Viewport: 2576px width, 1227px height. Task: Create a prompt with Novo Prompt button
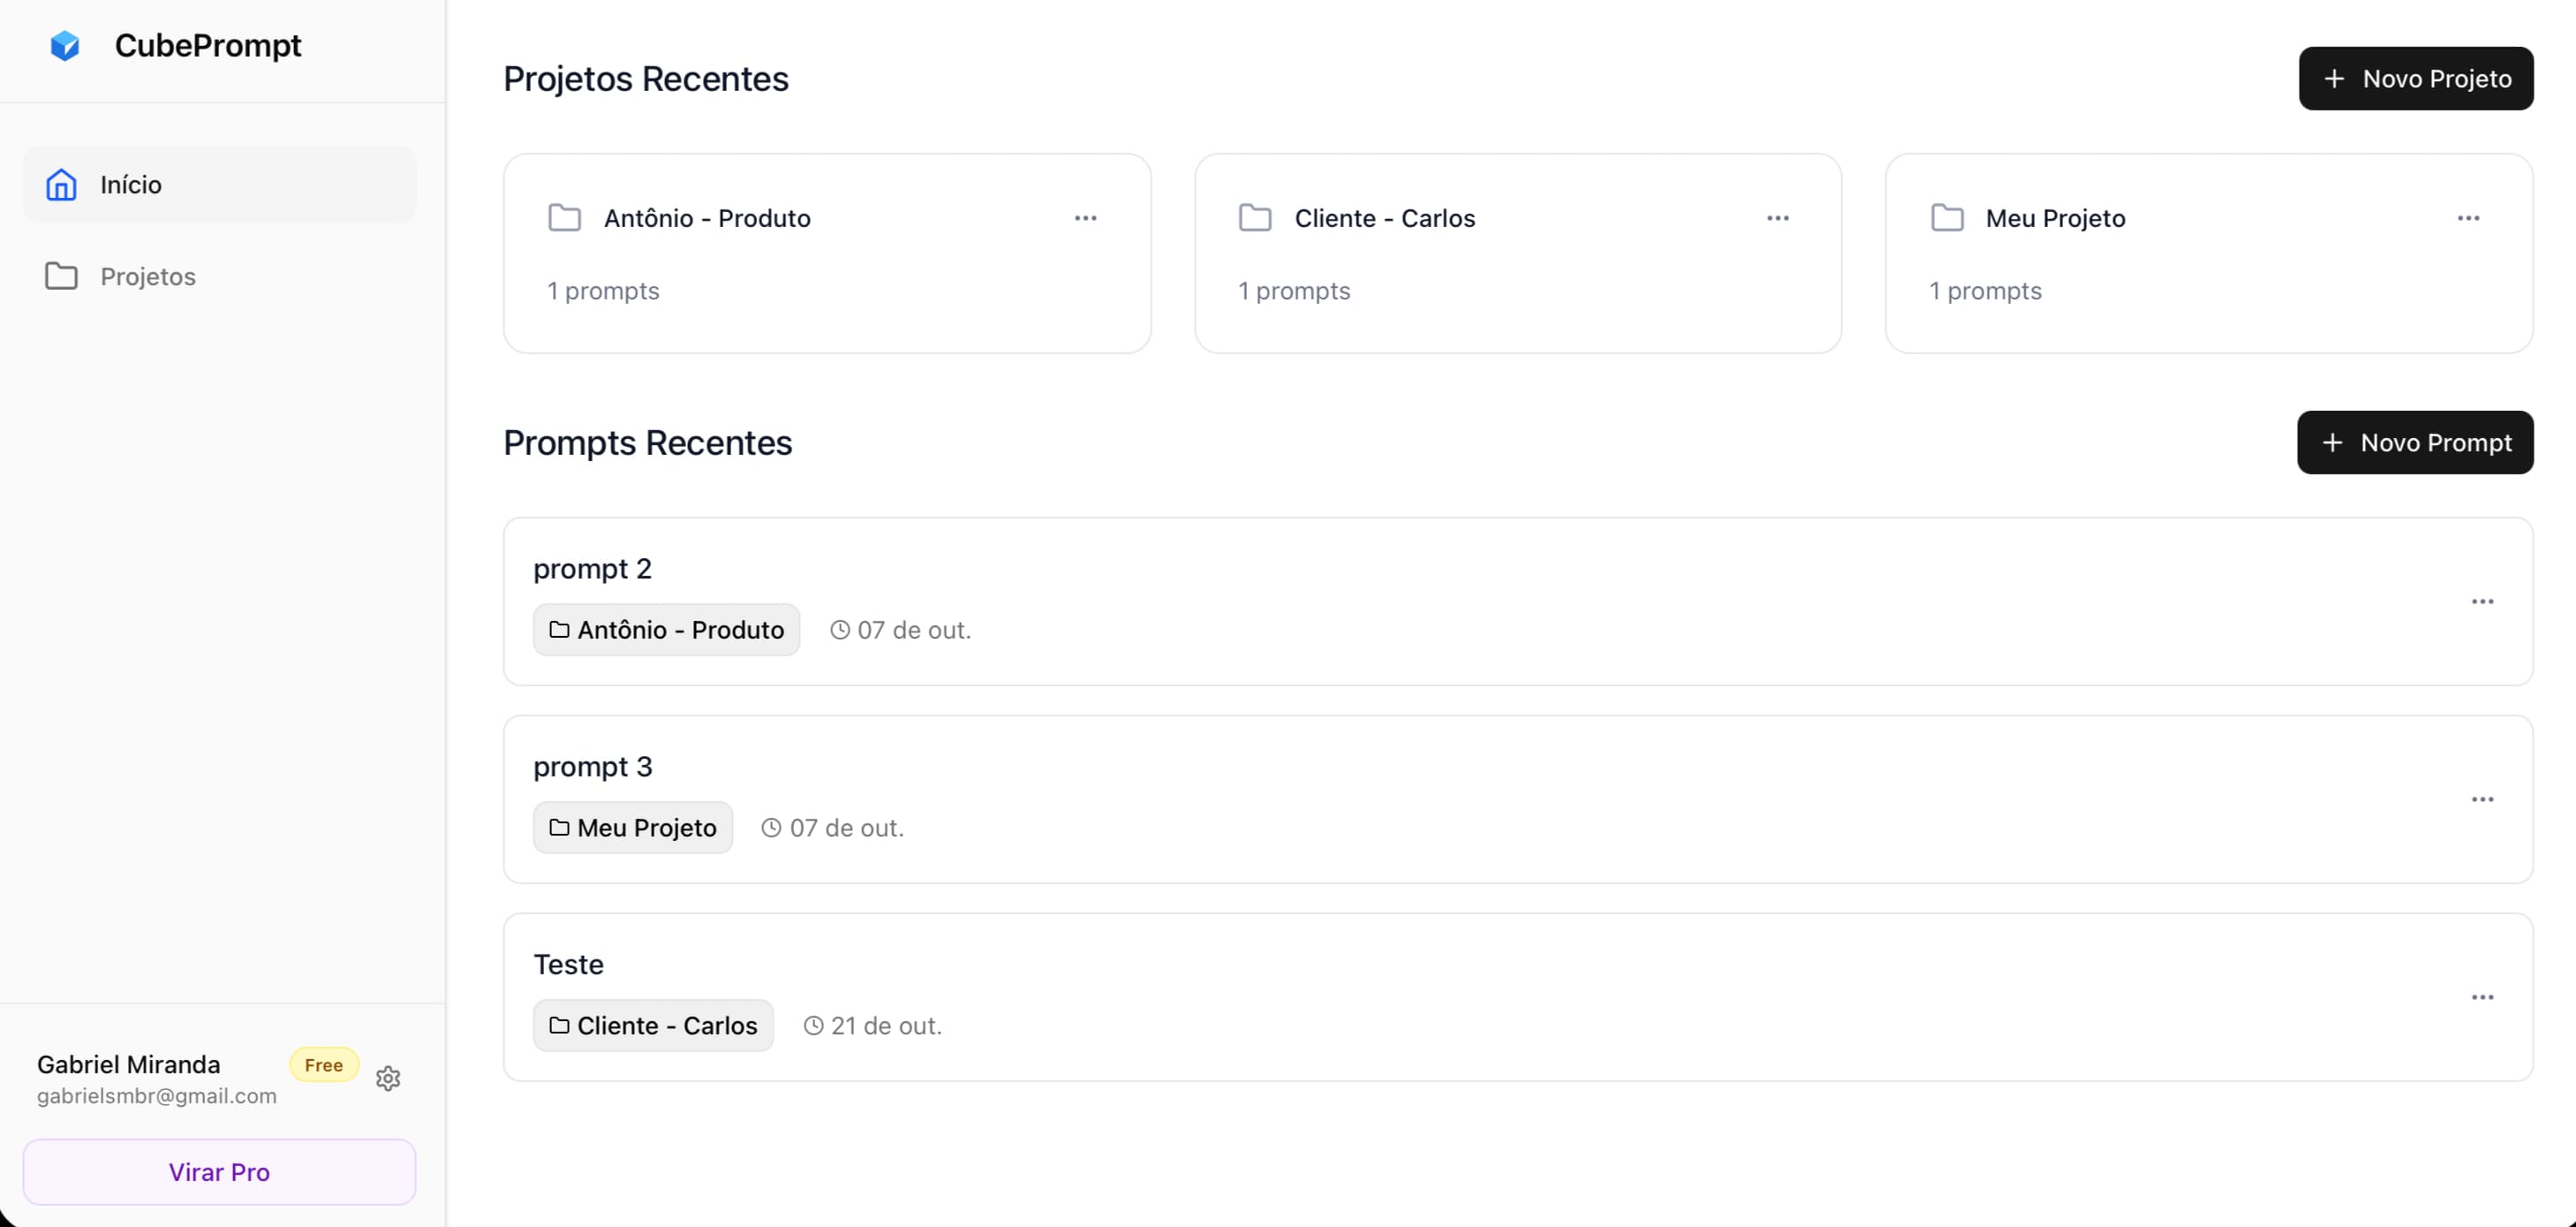pyautogui.click(x=2414, y=442)
